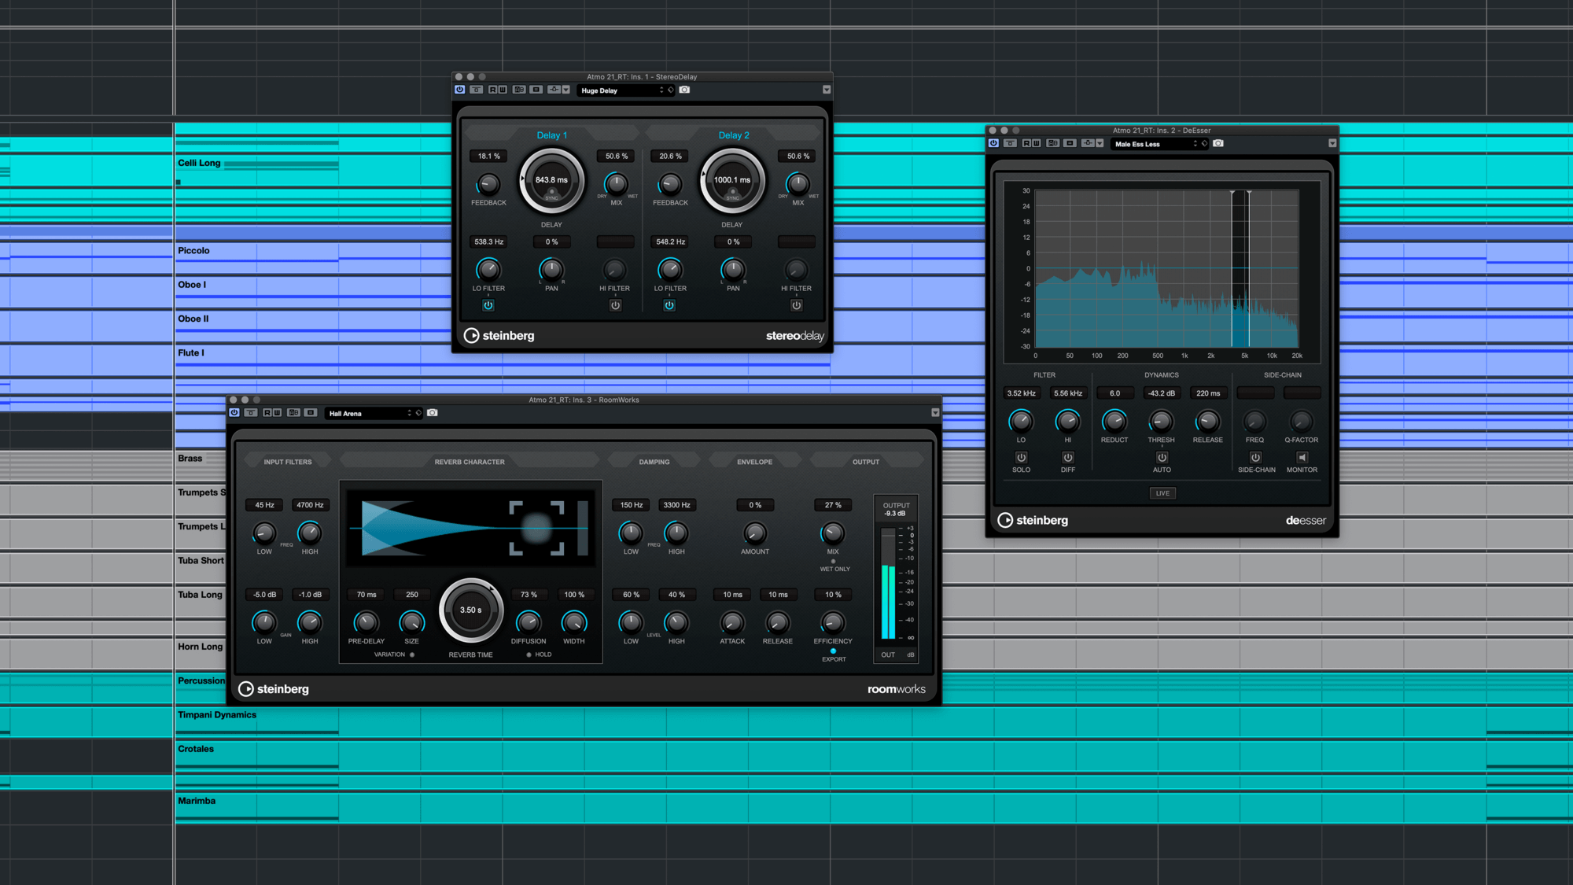Open side-chain dropdown arrow in StereoDelay toolbar

pyautogui.click(x=565, y=90)
